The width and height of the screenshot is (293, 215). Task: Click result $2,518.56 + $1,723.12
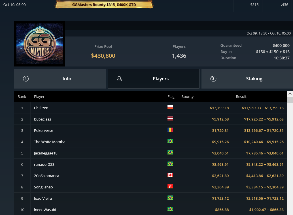click(x=265, y=199)
